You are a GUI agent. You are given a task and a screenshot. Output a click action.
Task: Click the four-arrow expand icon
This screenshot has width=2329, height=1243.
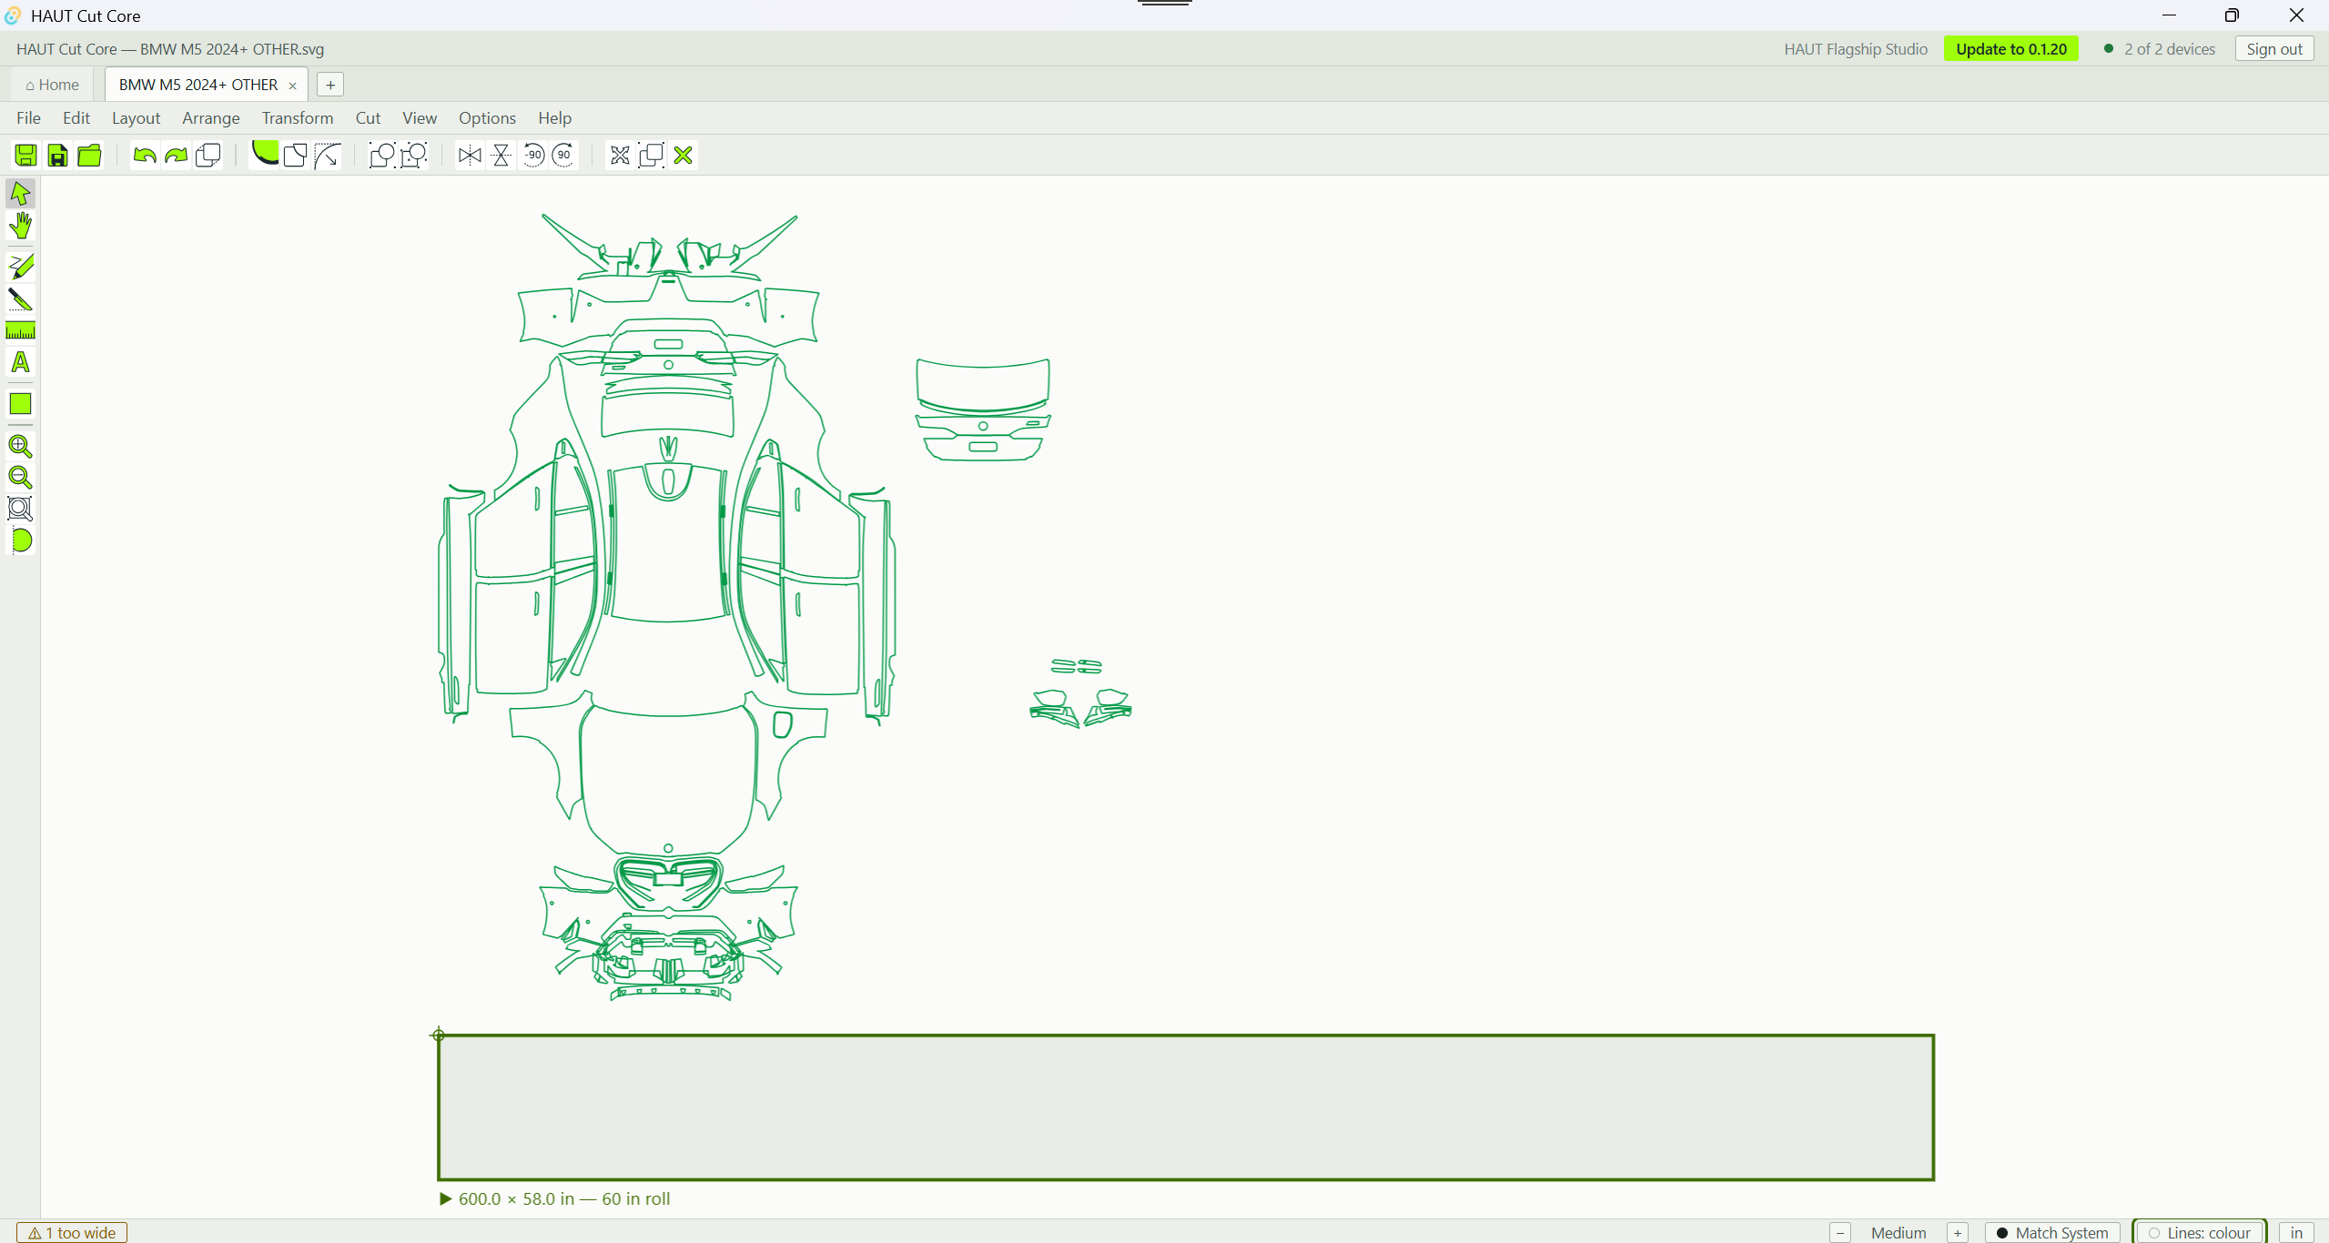pos(620,156)
